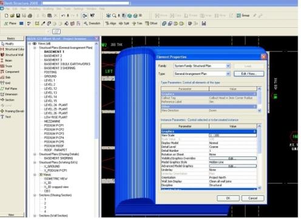Open the MEZZANINE plan view
Screen dimensions: 301x219
tap(52, 121)
